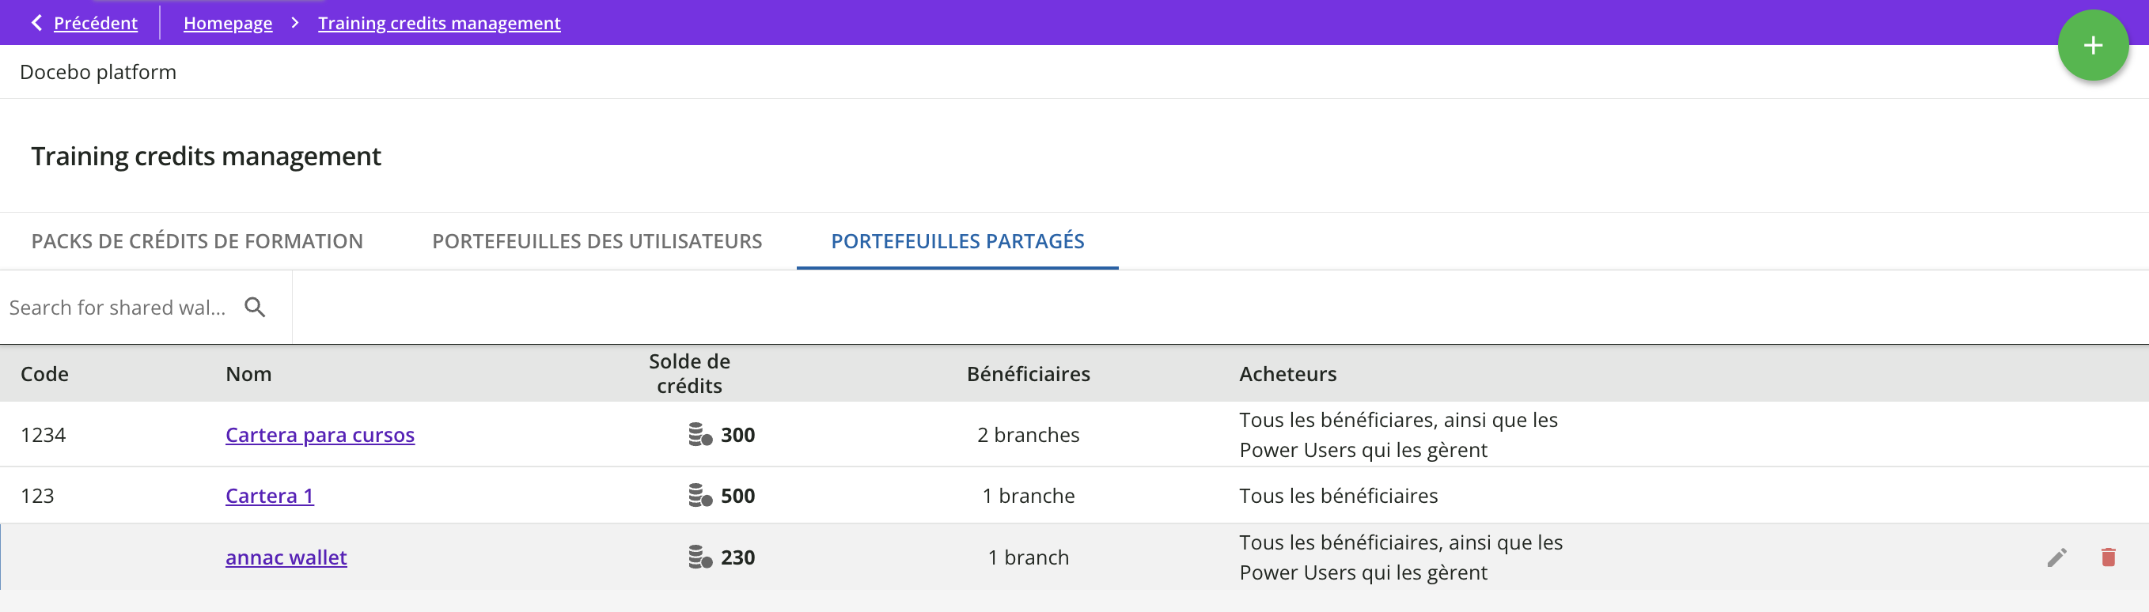Click the Nom column header
The width and height of the screenshot is (2149, 612).
tap(248, 373)
